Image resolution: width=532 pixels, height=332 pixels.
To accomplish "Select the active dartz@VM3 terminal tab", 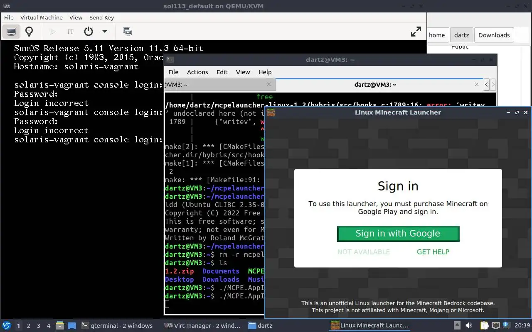I will (379, 84).
